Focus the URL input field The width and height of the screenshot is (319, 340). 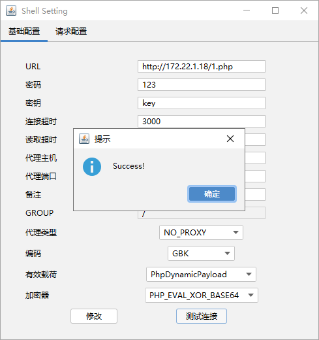click(202, 66)
